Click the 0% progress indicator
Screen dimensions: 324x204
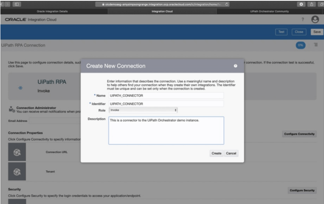301,45
